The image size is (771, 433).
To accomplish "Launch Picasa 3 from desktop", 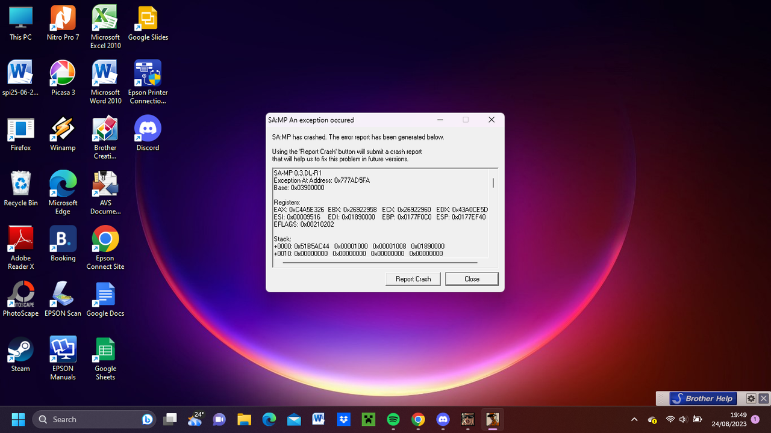I will 63,78.
